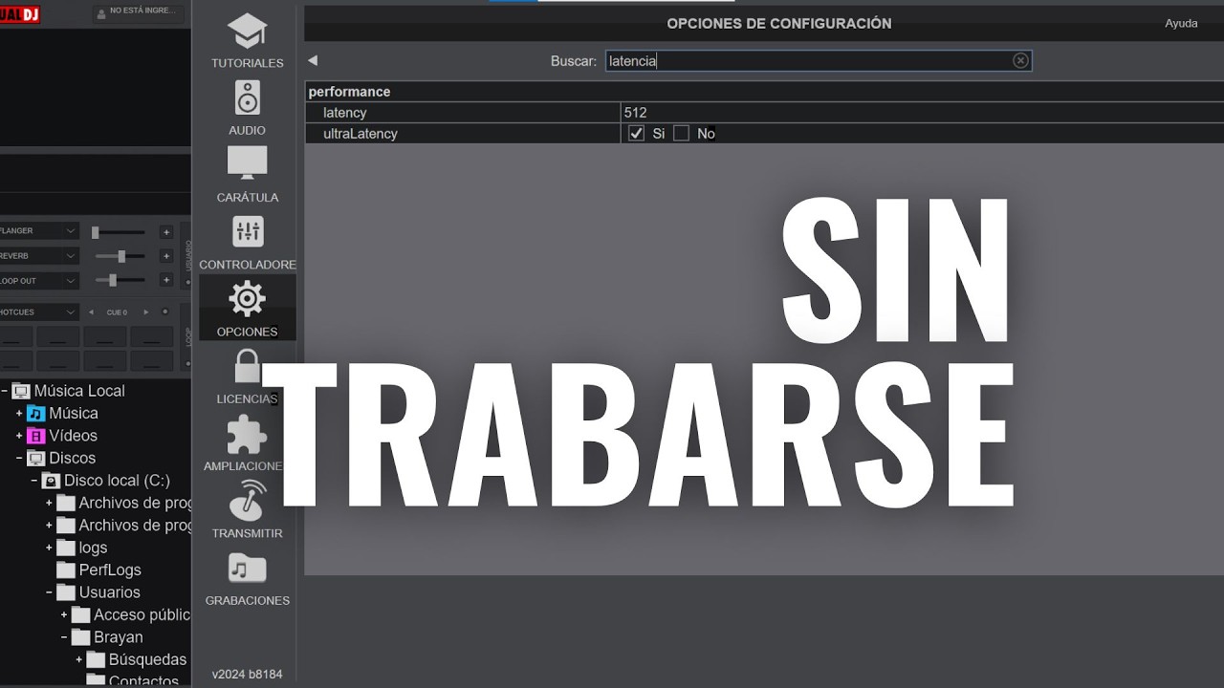This screenshot has height=688, width=1224.
Task: Click the latency value 512 field
Action: 921,113
